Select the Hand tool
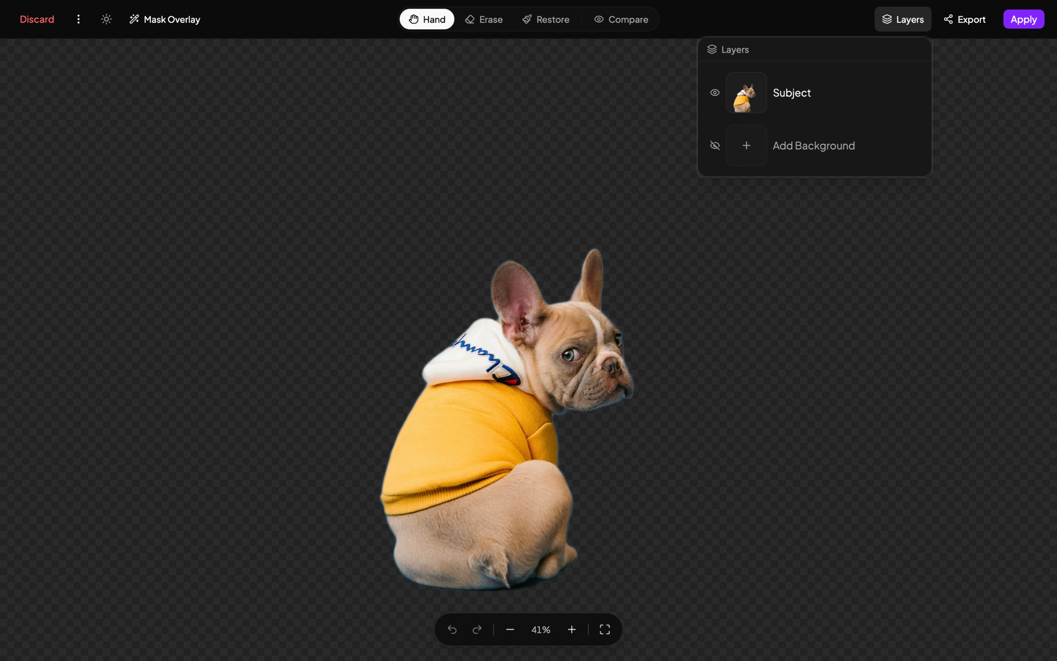The height and width of the screenshot is (661, 1057). click(427, 19)
